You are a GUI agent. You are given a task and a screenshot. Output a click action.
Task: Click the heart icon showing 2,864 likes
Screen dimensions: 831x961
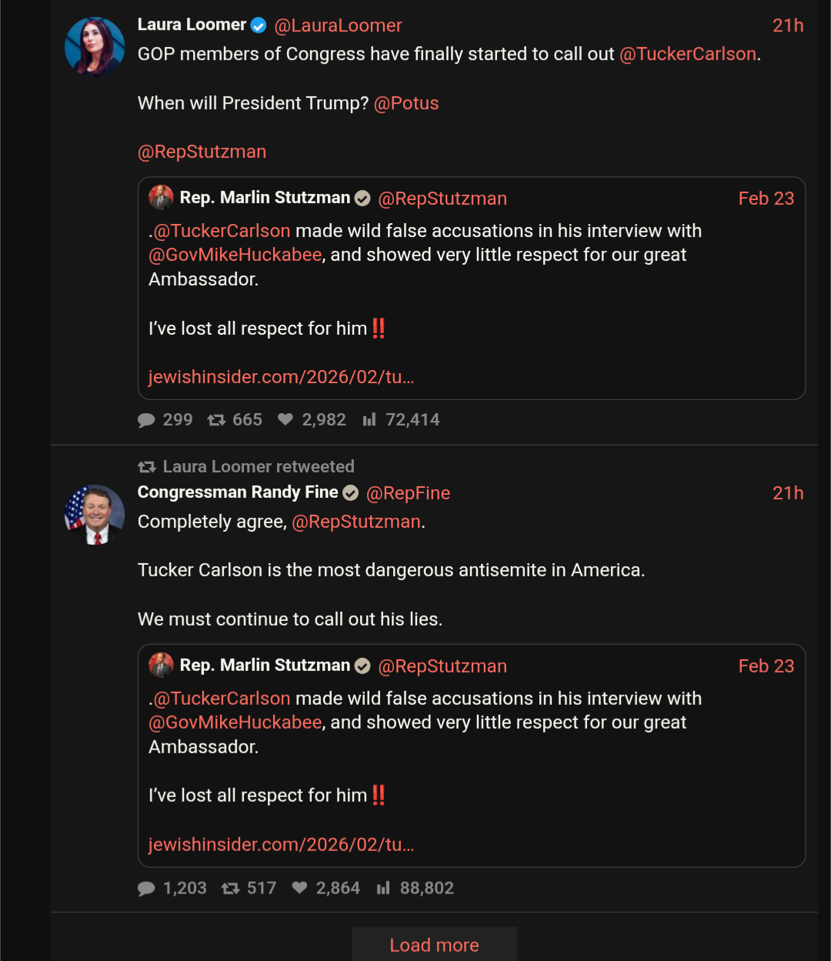point(300,889)
